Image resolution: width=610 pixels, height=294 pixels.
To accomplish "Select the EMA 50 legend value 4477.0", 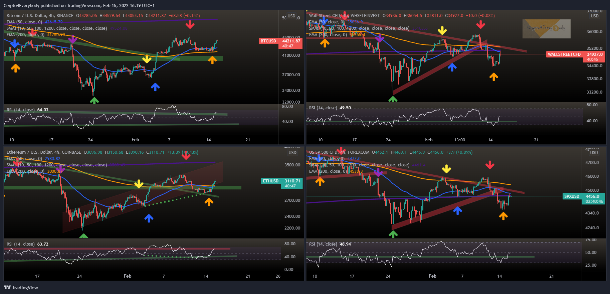I will click(x=354, y=159).
